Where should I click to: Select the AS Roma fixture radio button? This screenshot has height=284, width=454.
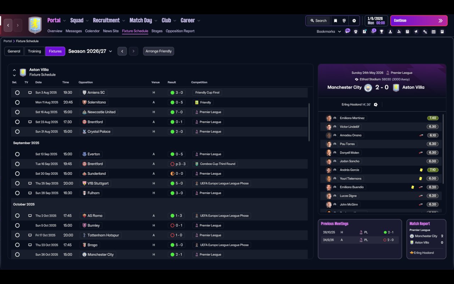click(x=17, y=216)
